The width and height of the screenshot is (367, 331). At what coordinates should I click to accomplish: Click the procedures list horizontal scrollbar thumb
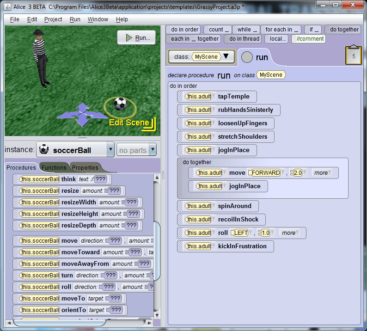tap(60, 323)
